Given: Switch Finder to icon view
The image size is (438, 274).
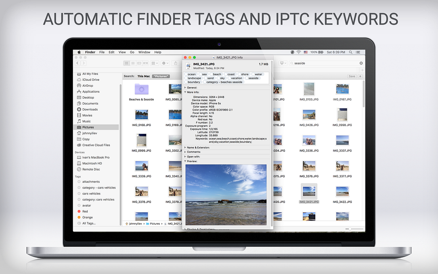Looking at the screenshot, I should [x=126, y=63].
